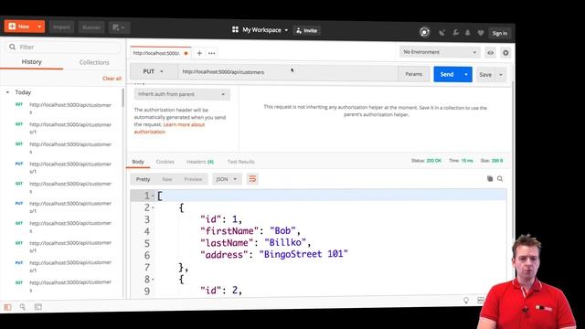Open notifications bell icon
The image size is (585, 329).
point(467,33)
